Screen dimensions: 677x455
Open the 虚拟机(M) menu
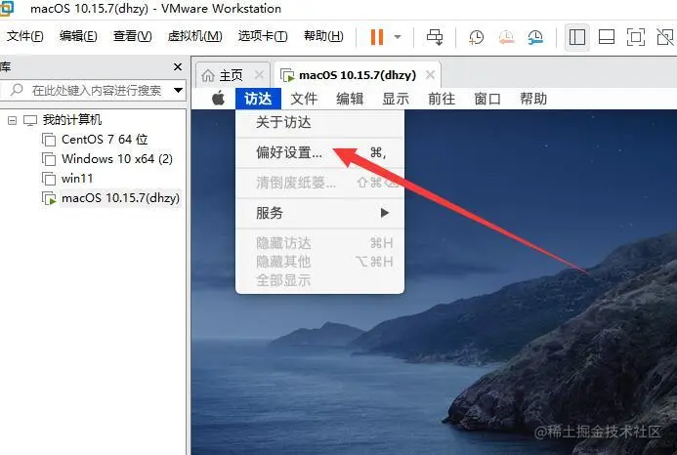tap(194, 36)
